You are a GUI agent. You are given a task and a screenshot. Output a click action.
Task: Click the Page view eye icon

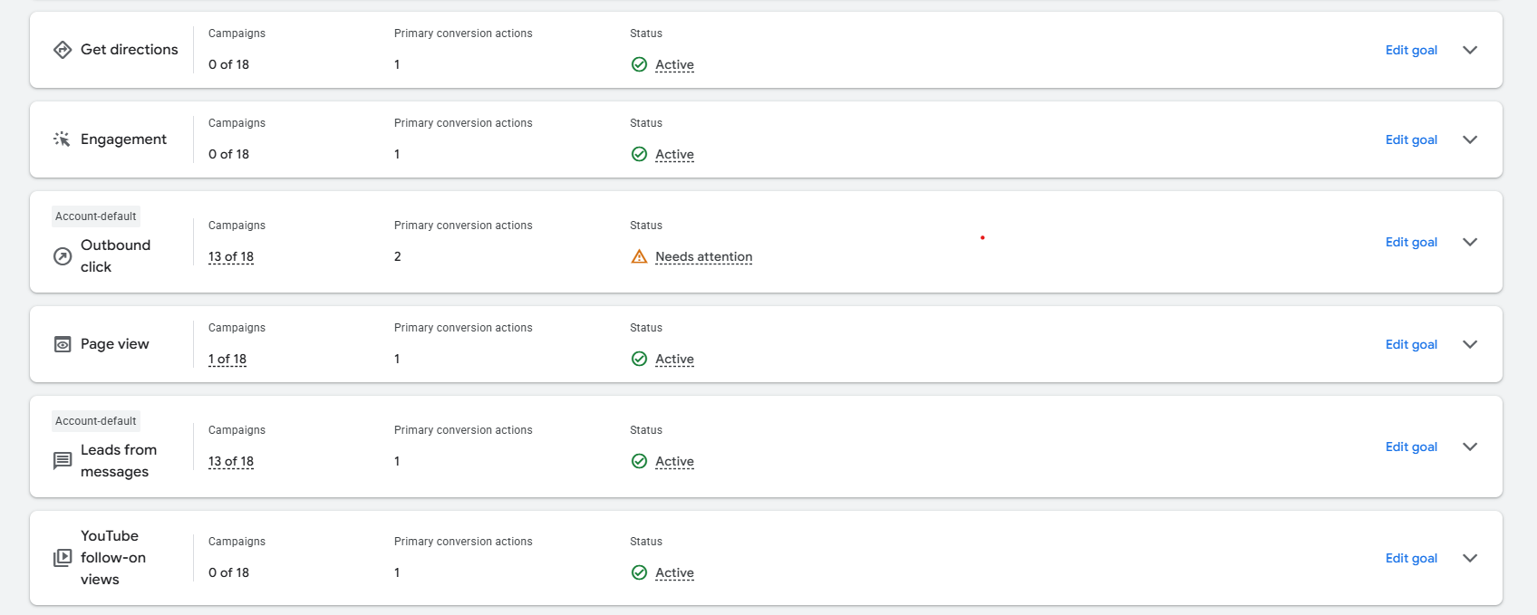pos(63,344)
